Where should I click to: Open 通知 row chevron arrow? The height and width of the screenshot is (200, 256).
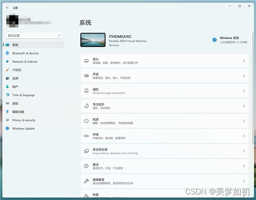244,91
